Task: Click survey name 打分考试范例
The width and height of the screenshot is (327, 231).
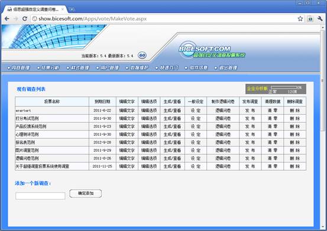Action: click(x=27, y=118)
